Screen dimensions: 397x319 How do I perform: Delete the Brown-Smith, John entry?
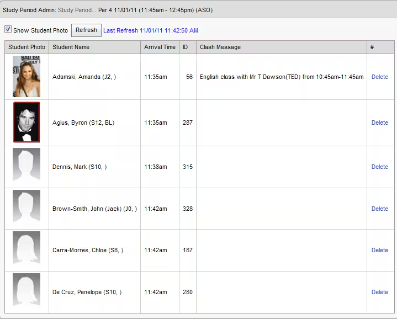(379, 209)
